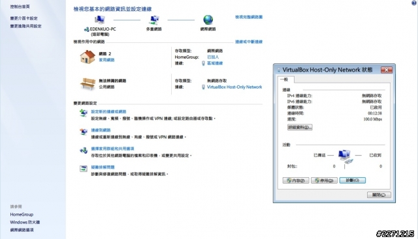Open 設定新的連線或網路 link
Image resolution: width=418 pixels, height=239 pixels.
click(x=108, y=111)
